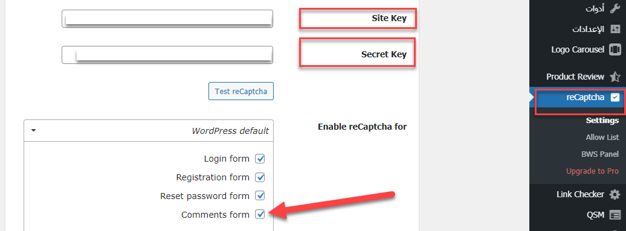Image resolution: width=626 pixels, height=231 pixels.
Task: Select the Settings submenu item
Action: coord(602,121)
